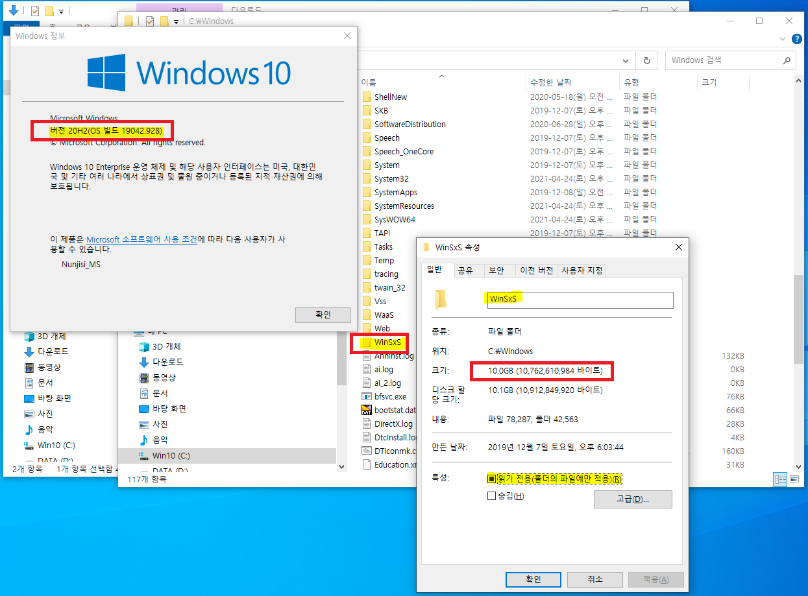The height and width of the screenshot is (596, 808).
Task: Select the highlighted WinSxS folder
Action: point(388,342)
